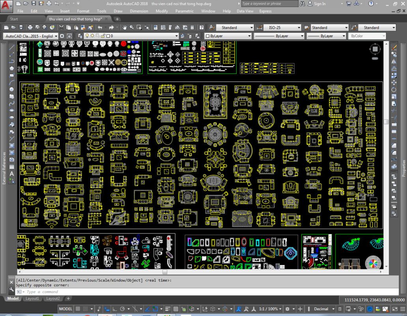The height and width of the screenshot is (316, 407).
Task: Select the Polygon draw tool
Action: pyautogui.click(x=12, y=68)
